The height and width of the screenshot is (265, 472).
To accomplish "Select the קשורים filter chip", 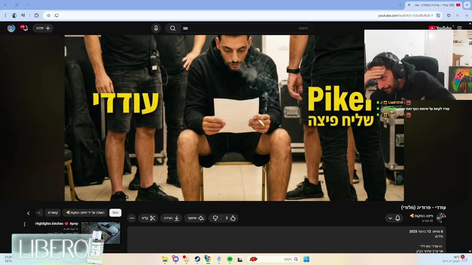I will [53, 213].
